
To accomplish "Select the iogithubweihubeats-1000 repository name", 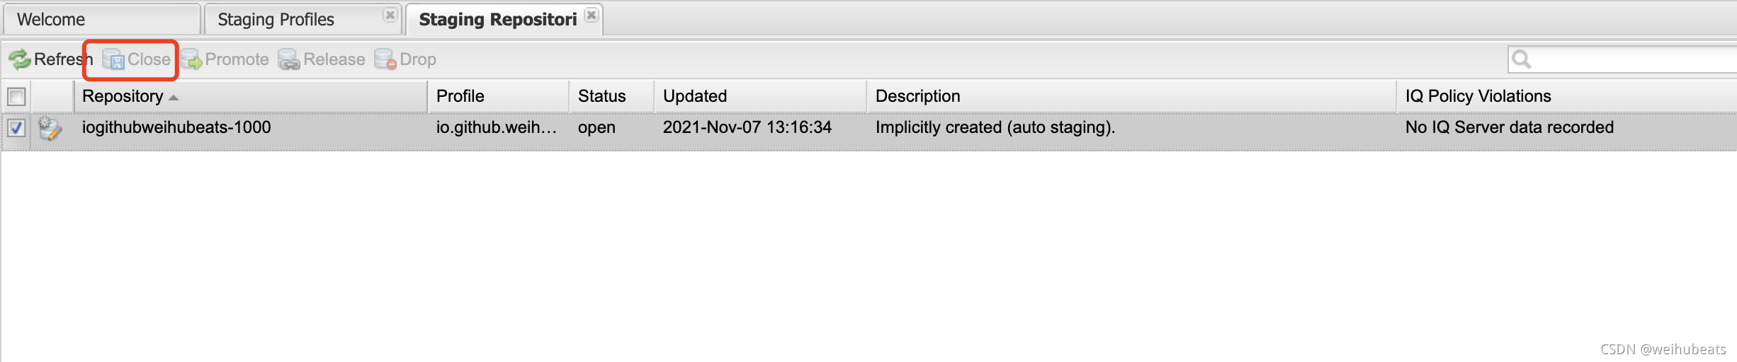I will 176,127.
